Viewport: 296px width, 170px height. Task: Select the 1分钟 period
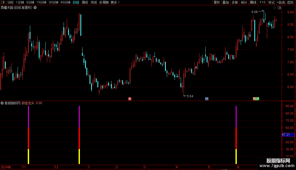pos(20,2)
